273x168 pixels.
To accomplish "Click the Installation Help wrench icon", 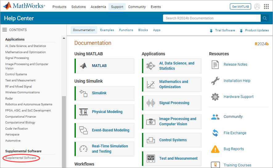I will [215, 81].
